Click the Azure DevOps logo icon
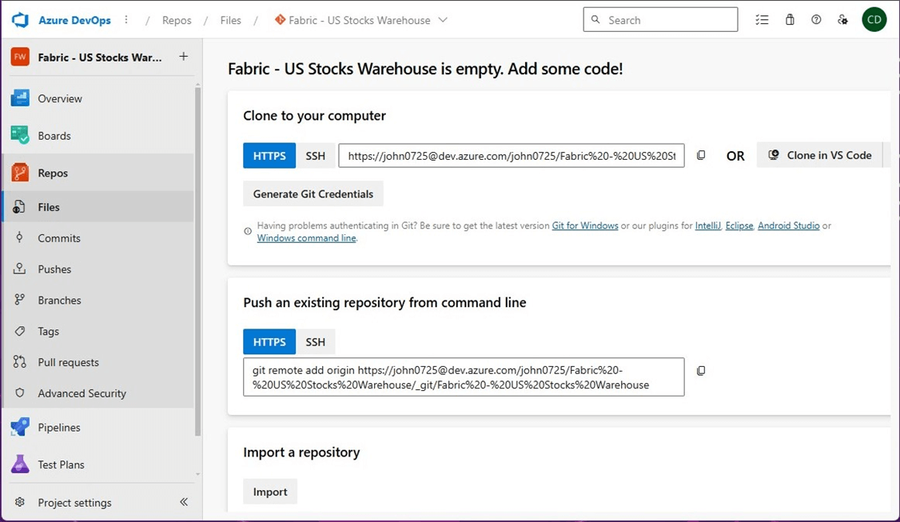Screen dimensions: 900x522 pyautogui.click(x=20, y=20)
